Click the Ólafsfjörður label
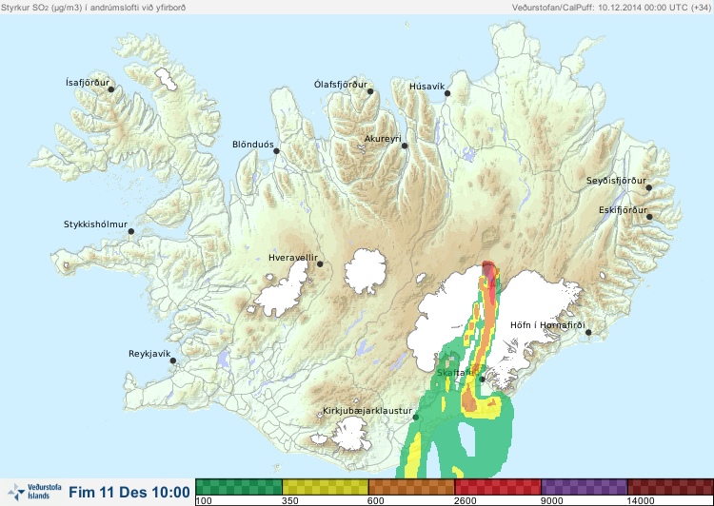 click(341, 85)
